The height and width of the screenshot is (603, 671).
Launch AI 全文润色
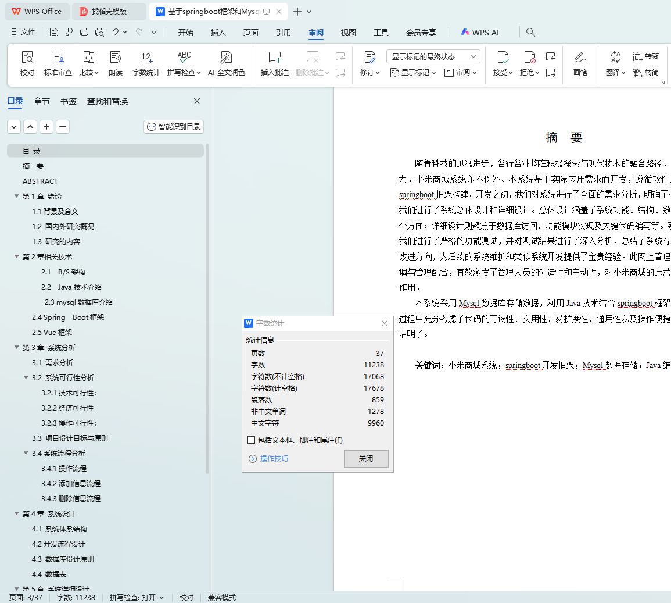click(x=227, y=63)
